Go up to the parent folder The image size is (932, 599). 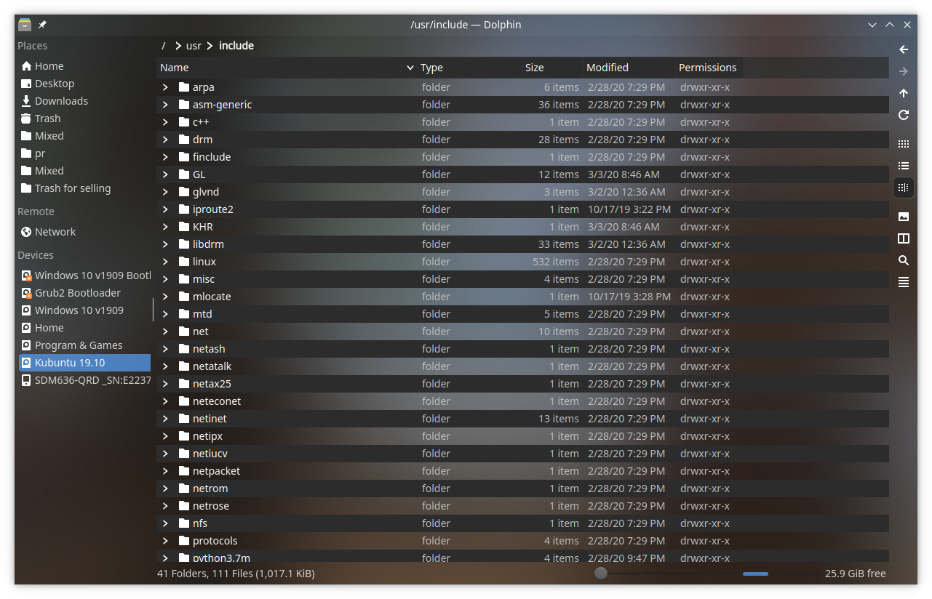904,93
